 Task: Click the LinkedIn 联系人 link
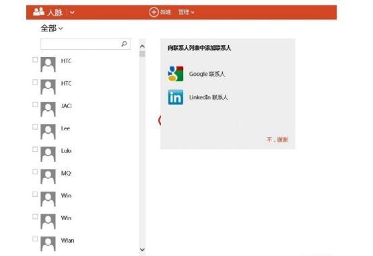tap(209, 97)
